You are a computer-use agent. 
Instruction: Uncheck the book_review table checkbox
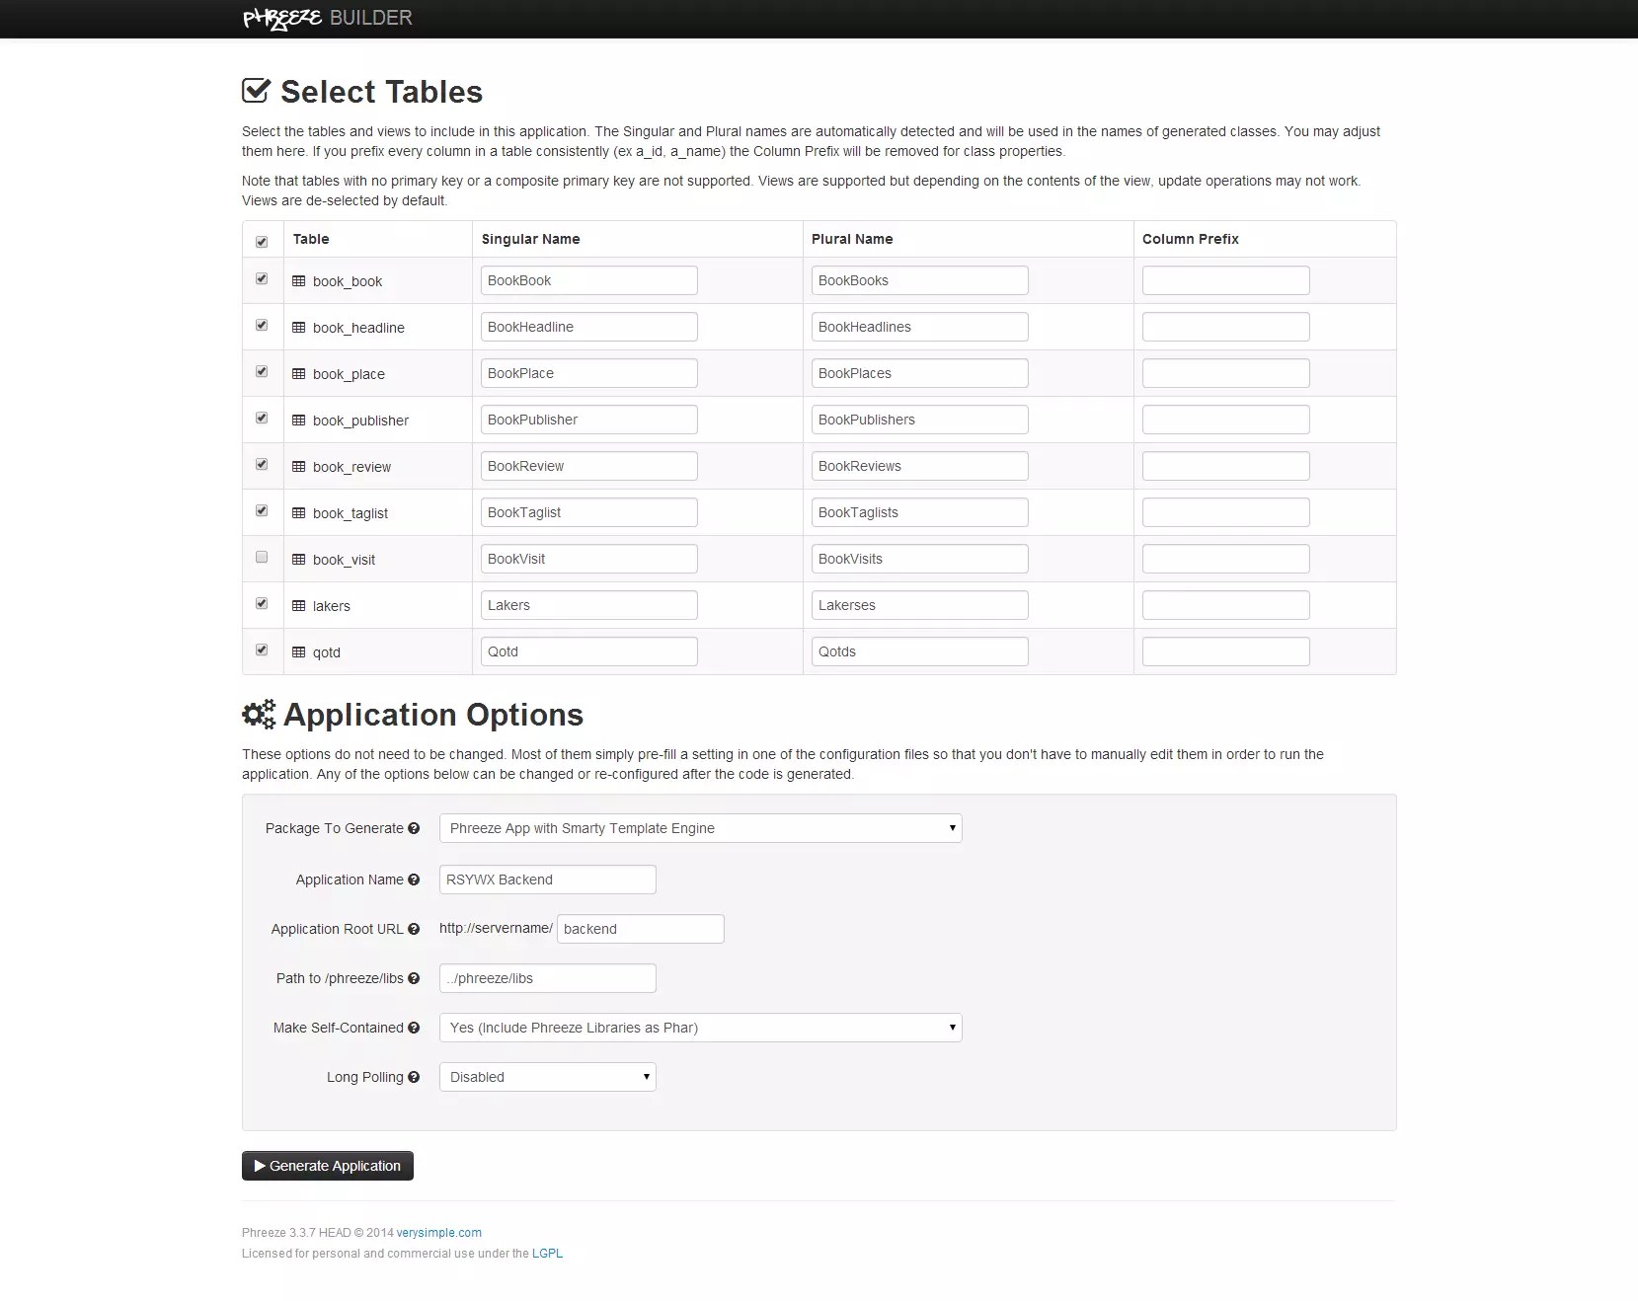(262, 464)
